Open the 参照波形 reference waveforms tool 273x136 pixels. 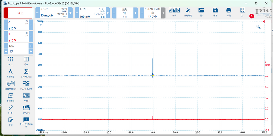[11, 97]
